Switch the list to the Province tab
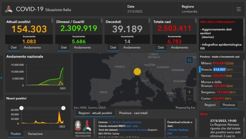The width and height of the screenshot is (246, 139). [x=229, y=105]
